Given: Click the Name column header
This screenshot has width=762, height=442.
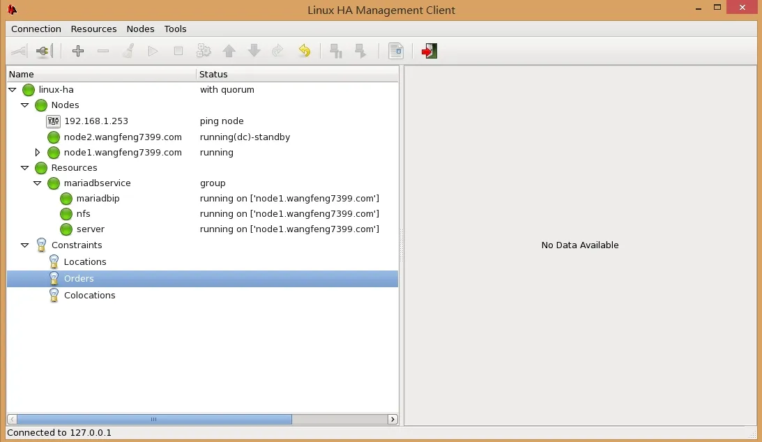Looking at the screenshot, I should click(101, 75).
